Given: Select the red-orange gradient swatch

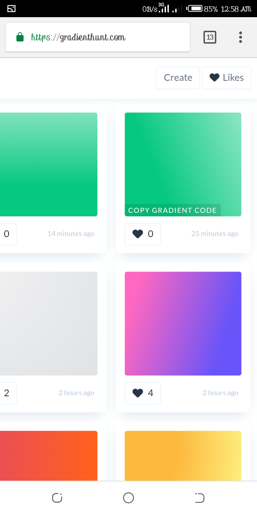Looking at the screenshot, I should (49, 456).
